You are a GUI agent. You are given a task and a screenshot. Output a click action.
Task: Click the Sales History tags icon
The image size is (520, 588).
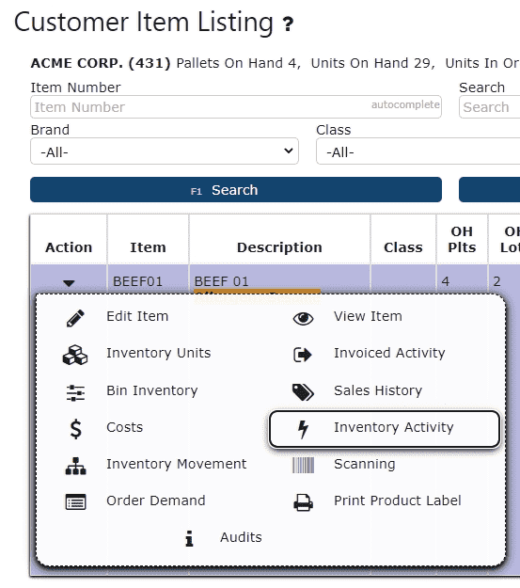click(303, 392)
